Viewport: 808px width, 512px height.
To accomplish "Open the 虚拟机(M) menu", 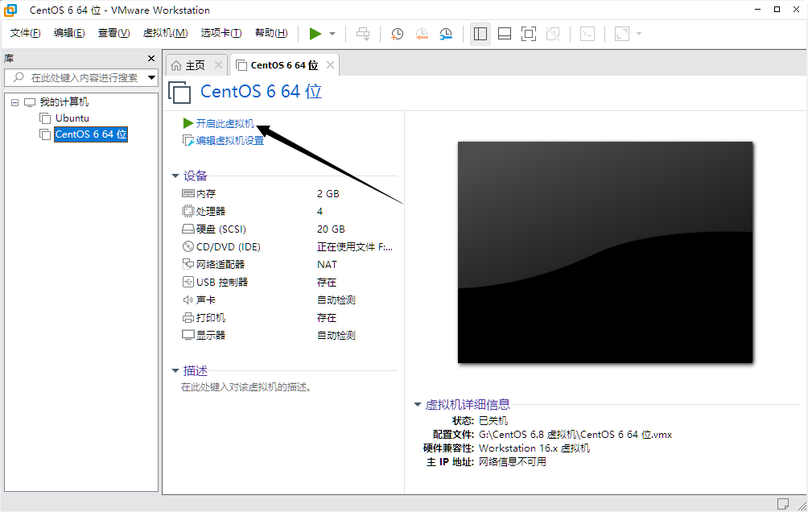I will pyautogui.click(x=165, y=33).
